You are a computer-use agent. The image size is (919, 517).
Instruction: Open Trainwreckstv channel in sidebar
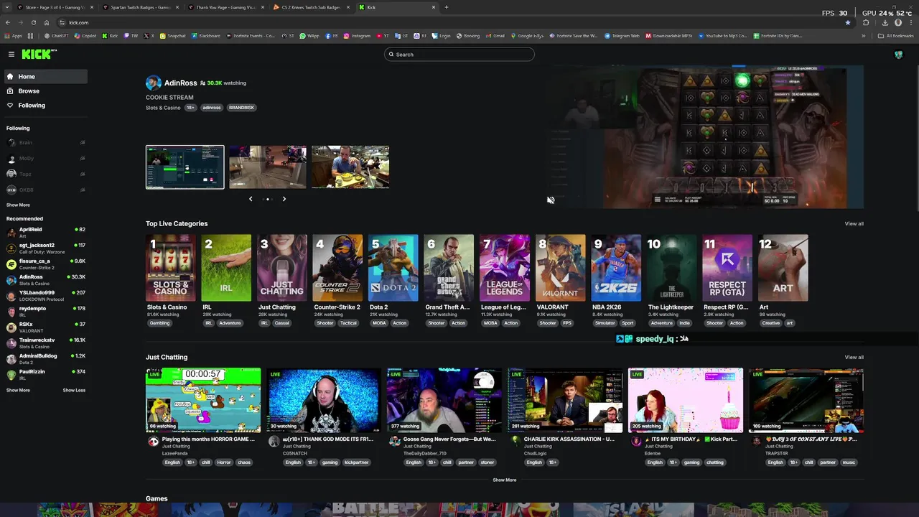pyautogui.click(x=46, y=343)
